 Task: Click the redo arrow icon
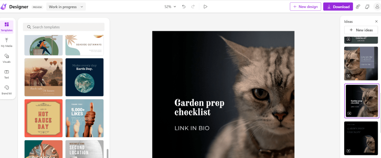193,7
